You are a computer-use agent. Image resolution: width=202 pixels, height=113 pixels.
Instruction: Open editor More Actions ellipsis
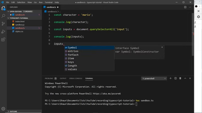190,7
